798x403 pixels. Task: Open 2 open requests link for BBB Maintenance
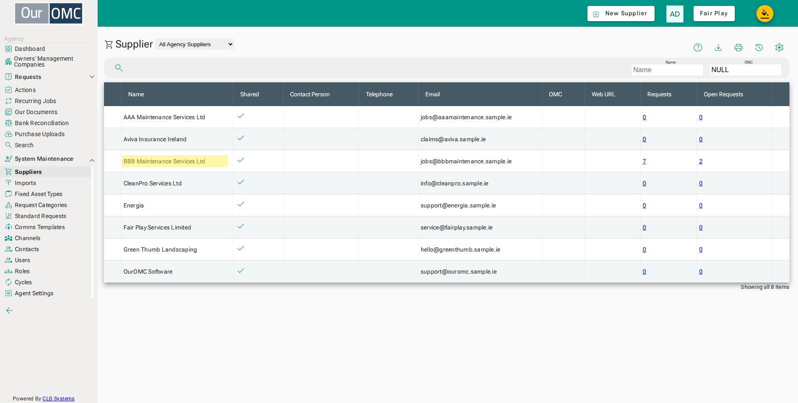pos(701,161)
